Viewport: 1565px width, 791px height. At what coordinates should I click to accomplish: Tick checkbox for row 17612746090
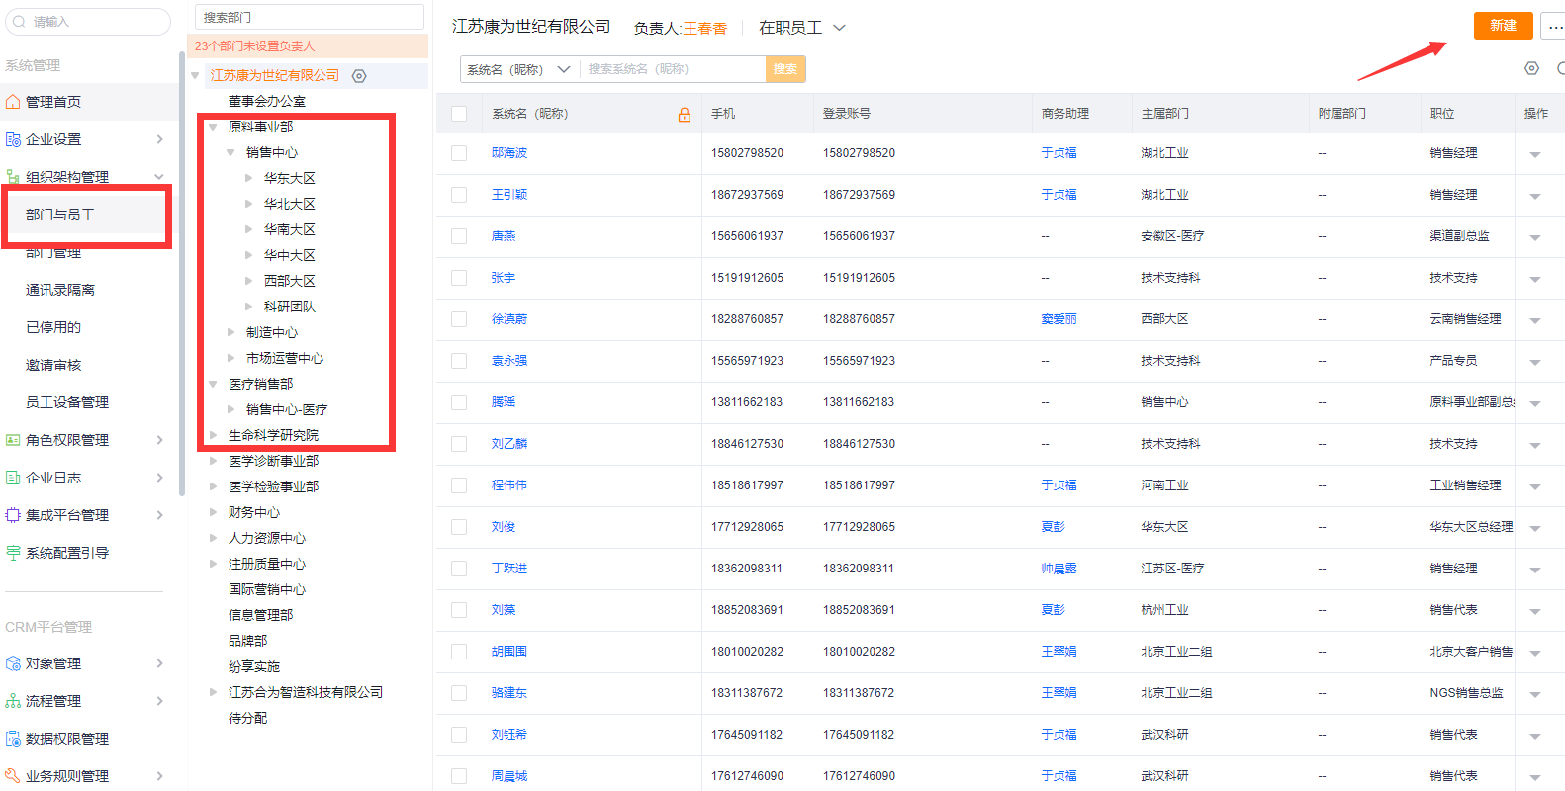[459, 776]
